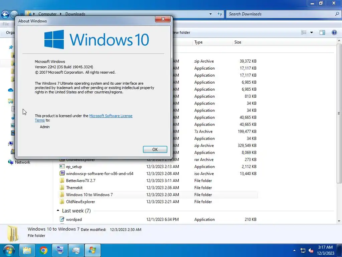Select the Music library note icon
Image resolution: width=342 pixels, height=257 pixels.
[x=13, y=117]
